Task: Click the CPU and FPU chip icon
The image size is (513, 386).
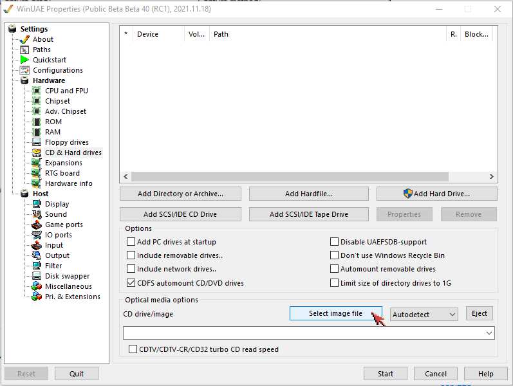Action: click(37, 91)
